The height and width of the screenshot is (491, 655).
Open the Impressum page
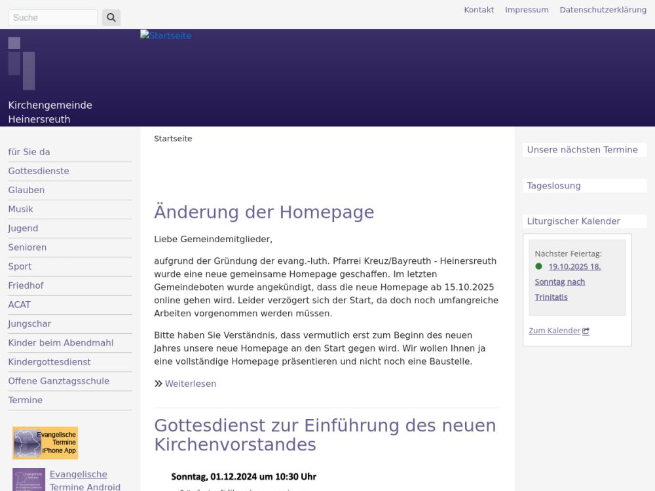click(527, 10)
